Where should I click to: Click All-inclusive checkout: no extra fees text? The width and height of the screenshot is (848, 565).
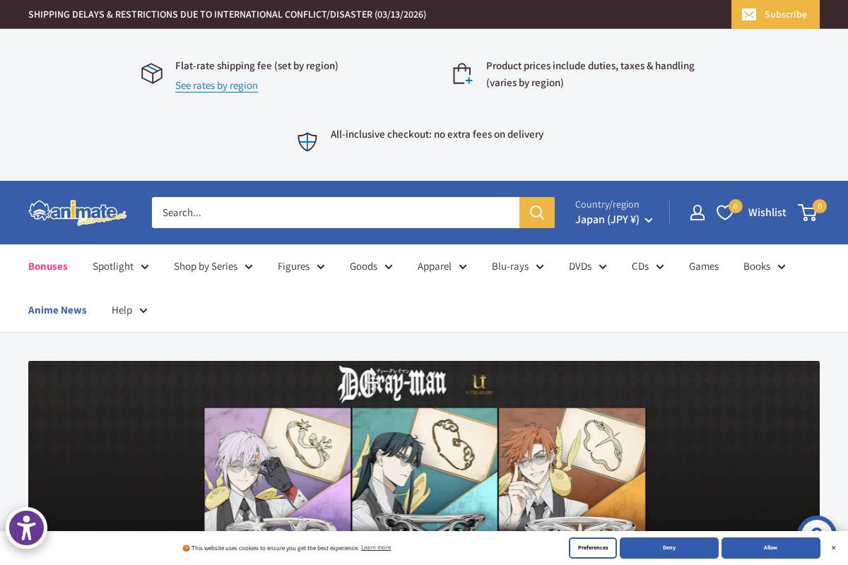point(437,134)
